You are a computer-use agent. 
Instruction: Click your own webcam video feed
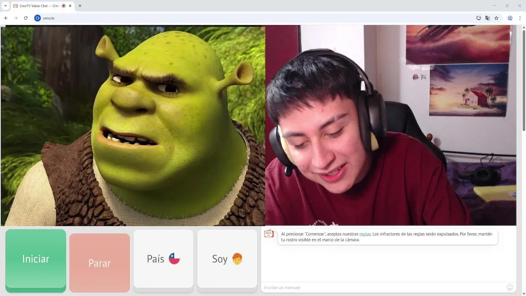391,126
